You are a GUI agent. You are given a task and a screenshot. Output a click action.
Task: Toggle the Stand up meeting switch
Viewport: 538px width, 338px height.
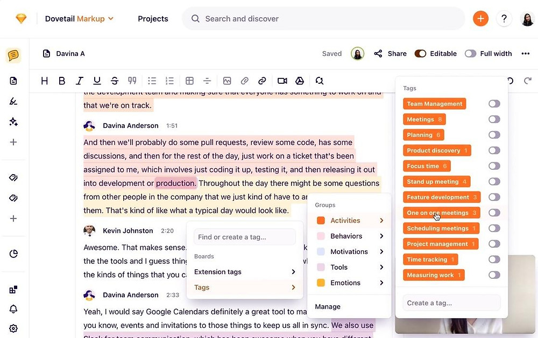(x=494, y=181)
